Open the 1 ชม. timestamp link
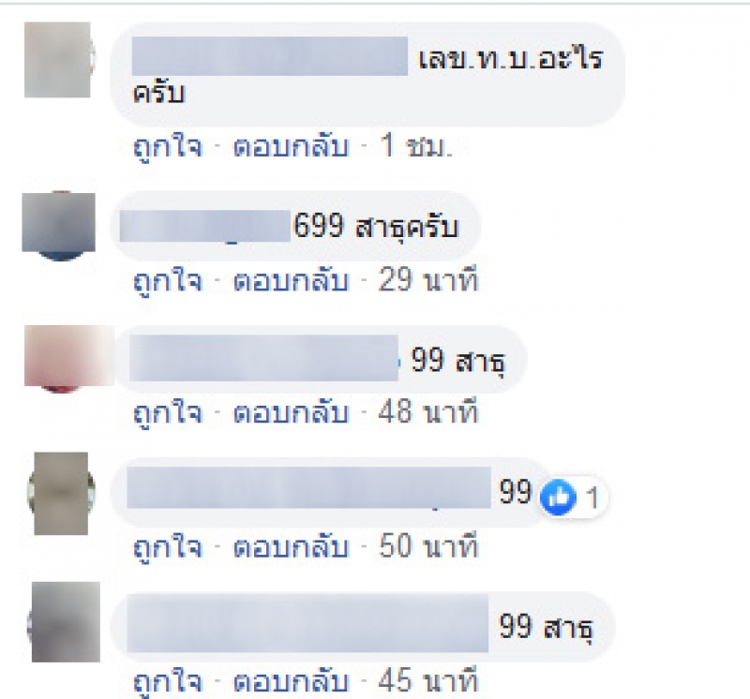 point(415,145)
